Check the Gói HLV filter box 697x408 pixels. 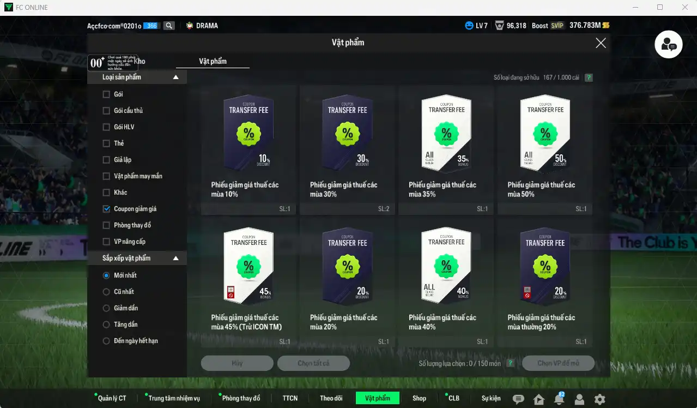tap(106, 127)
